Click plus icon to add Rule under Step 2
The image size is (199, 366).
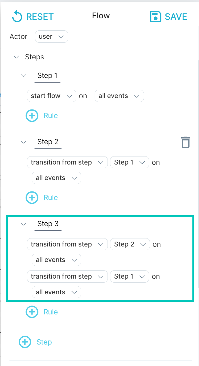[x=32, y=197]
